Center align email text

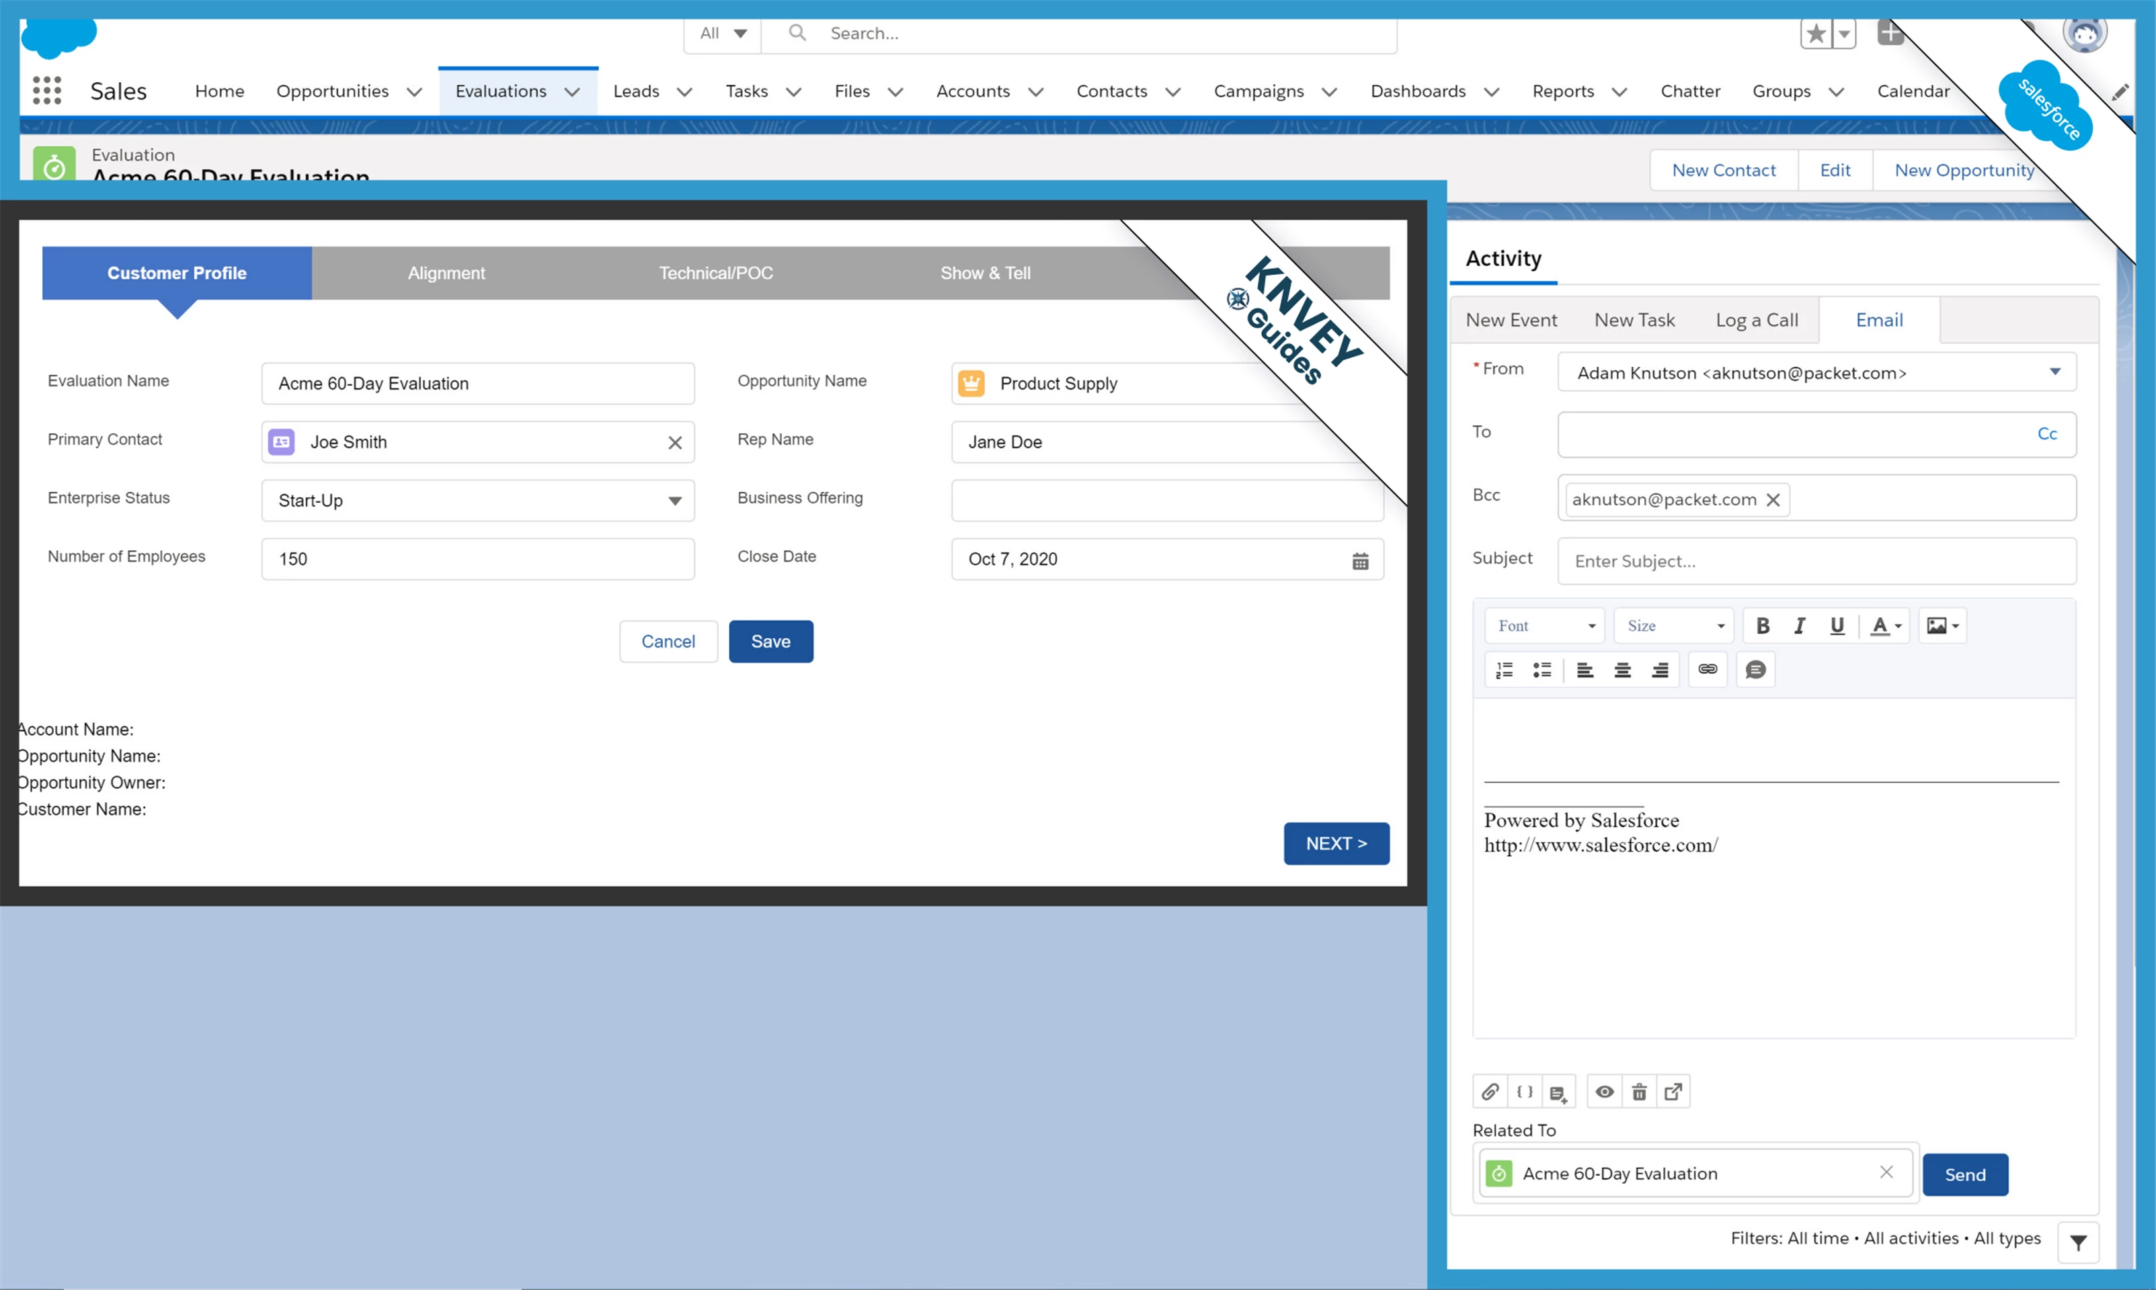(x=1622, y=671)
